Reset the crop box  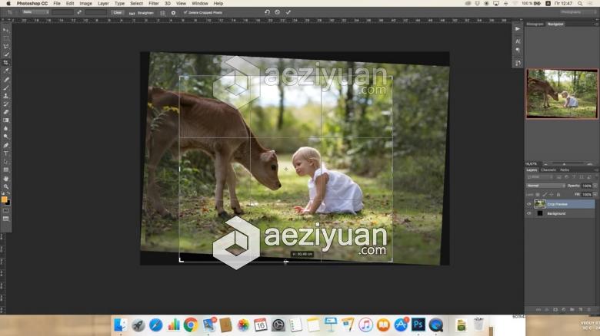(x=267, y=12)
